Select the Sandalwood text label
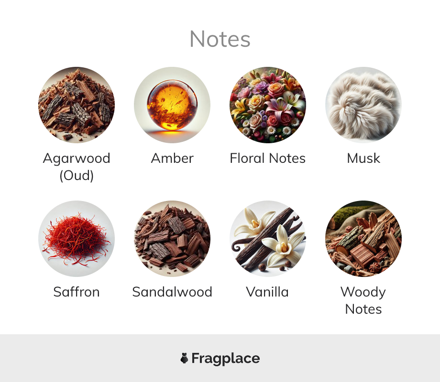The width and height of the screenshot is (440, 382). pos(172,292)
